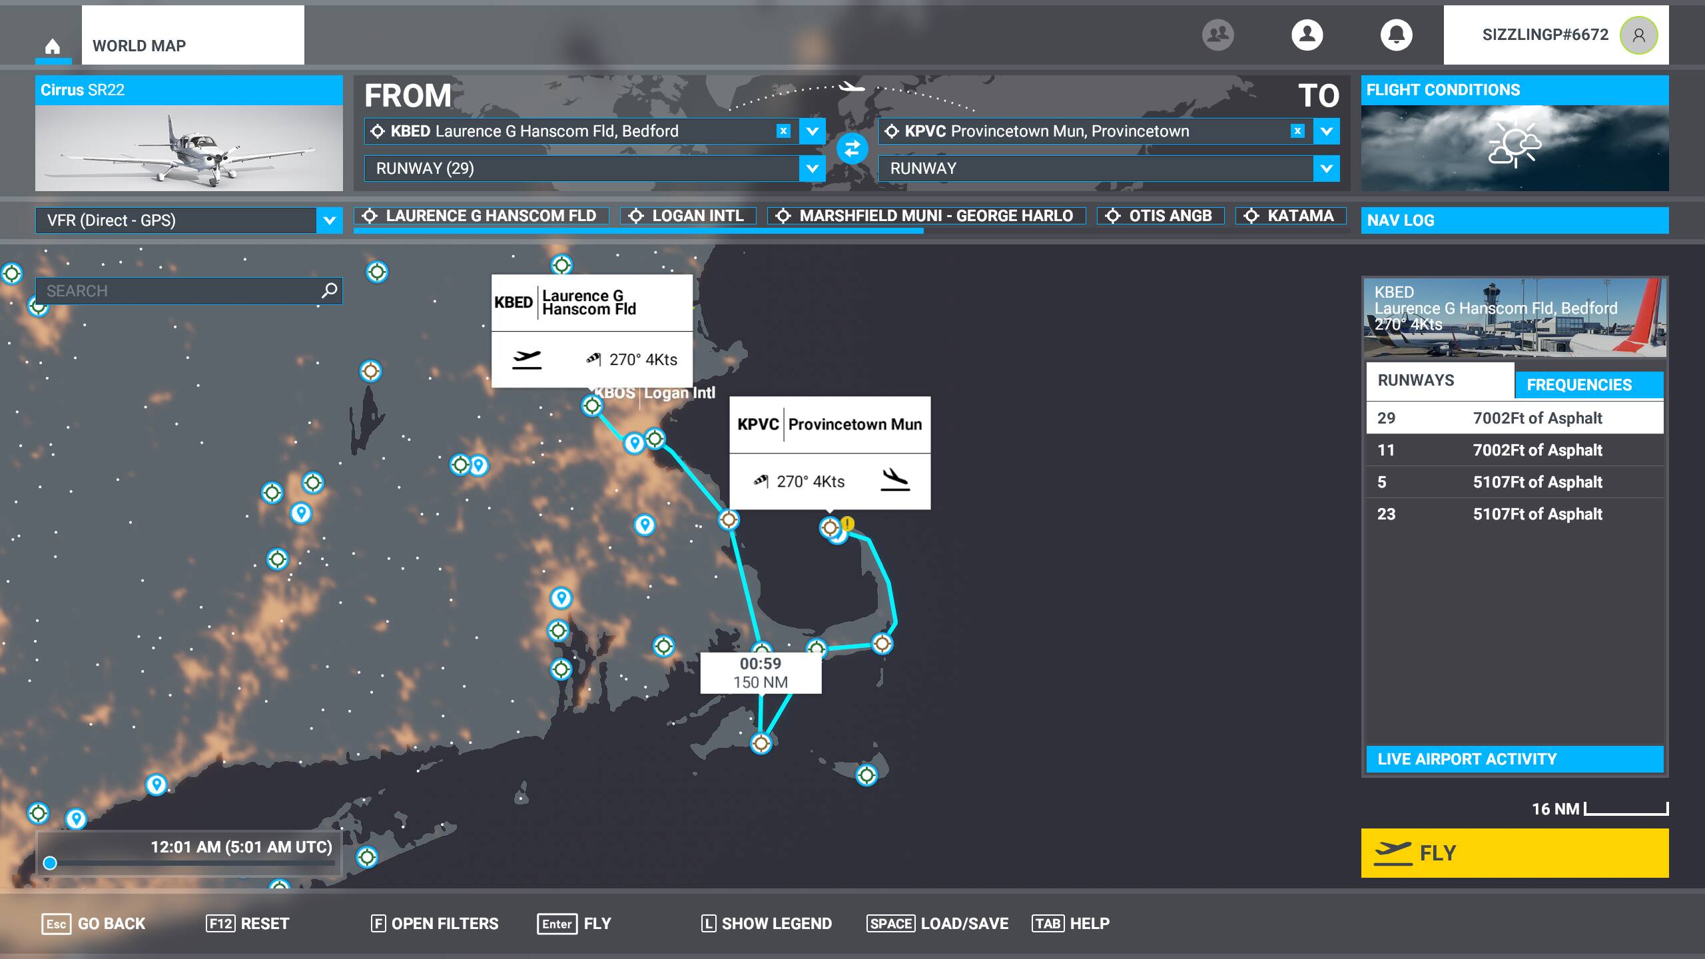Click the time of day slider handle
The height and width of the screenshot is (959, 1705).
pos(50,863)
